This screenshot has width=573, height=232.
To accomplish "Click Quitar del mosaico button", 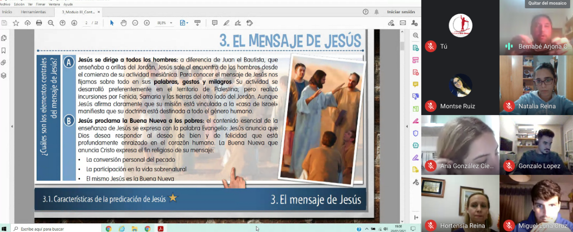I will pos(549,3).
